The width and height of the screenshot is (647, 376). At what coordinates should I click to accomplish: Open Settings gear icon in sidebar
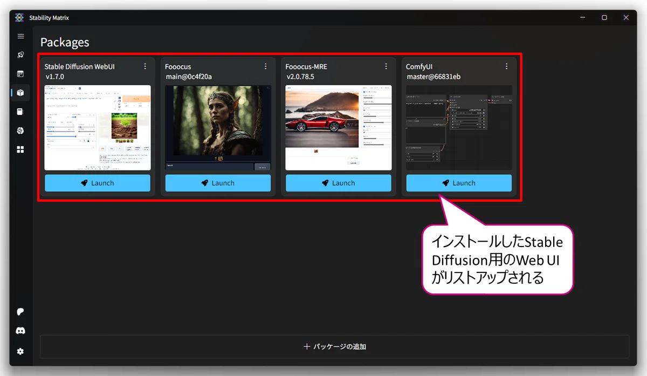(20, 351)
